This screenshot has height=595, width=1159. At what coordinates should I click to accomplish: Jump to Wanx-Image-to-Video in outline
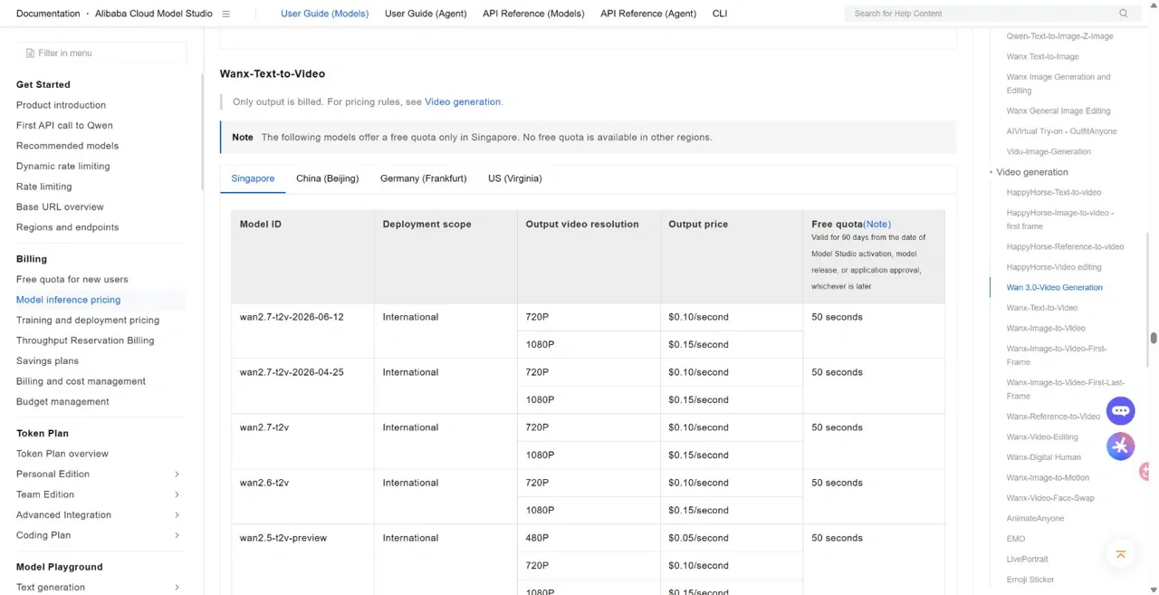point(1046,329)
